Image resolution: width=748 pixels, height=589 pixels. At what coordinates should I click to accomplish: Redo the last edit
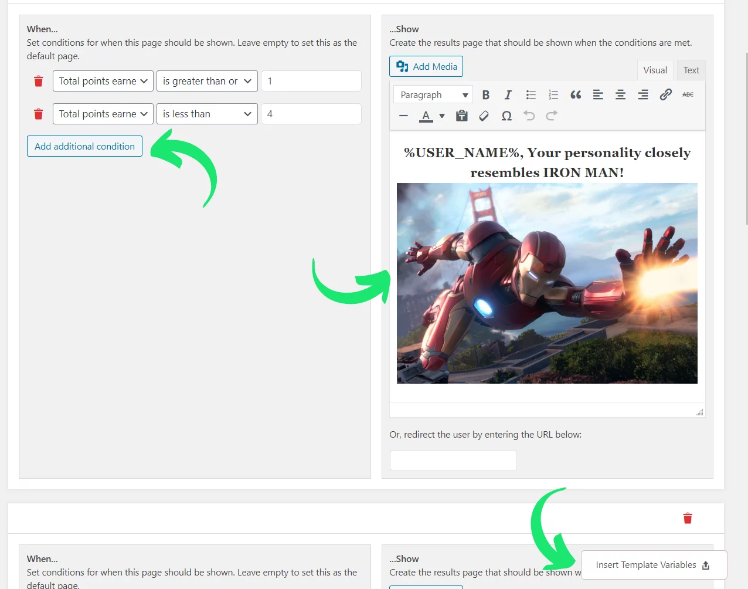click(552, 116)
